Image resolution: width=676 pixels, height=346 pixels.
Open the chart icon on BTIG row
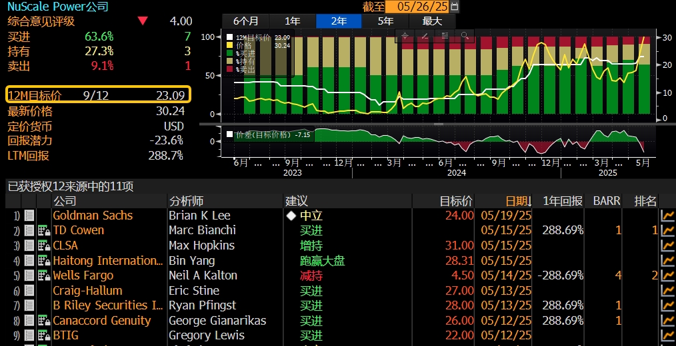click(668, 335)
